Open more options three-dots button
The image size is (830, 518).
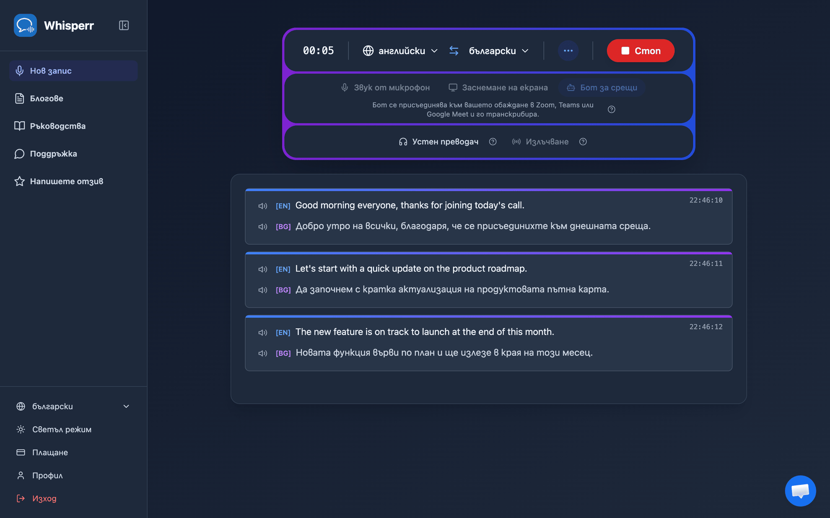click(568, 51)
